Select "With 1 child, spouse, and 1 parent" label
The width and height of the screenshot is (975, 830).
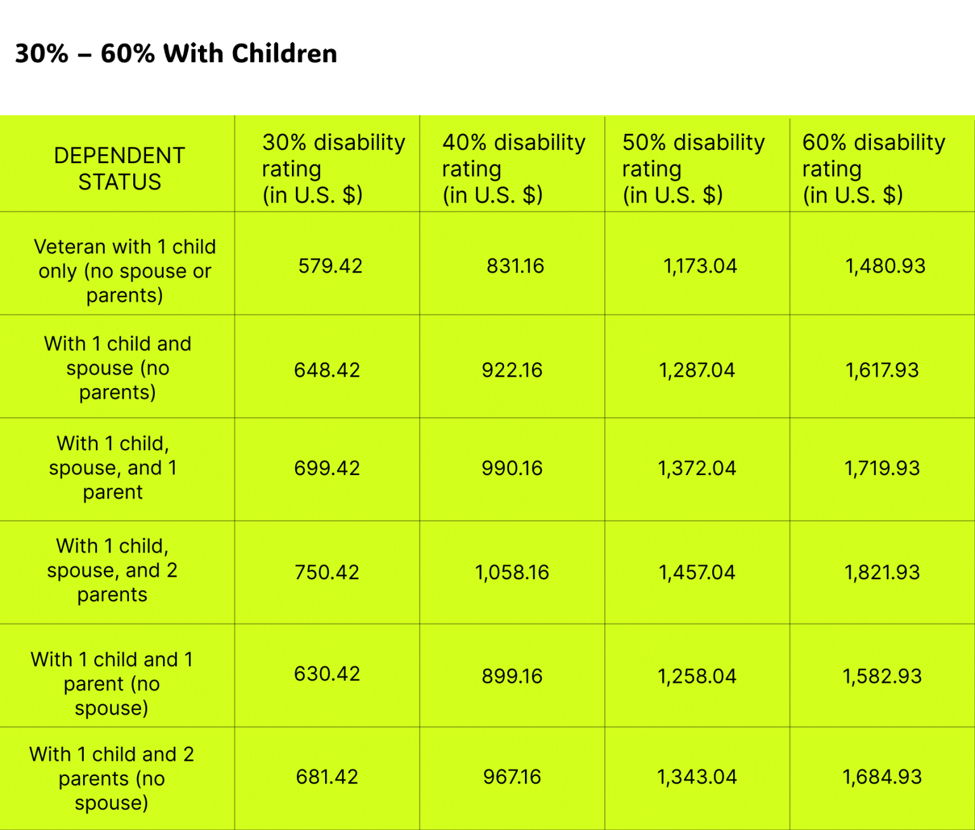(113, 468)
